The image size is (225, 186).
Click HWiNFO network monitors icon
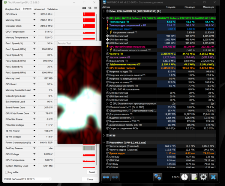[157, 177]
